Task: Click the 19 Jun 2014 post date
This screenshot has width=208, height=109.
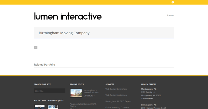Action: (89, 96)
